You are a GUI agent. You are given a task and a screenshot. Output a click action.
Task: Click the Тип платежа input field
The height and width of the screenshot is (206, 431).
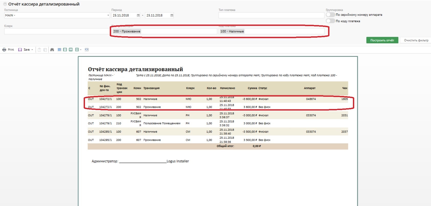[271, 15]
